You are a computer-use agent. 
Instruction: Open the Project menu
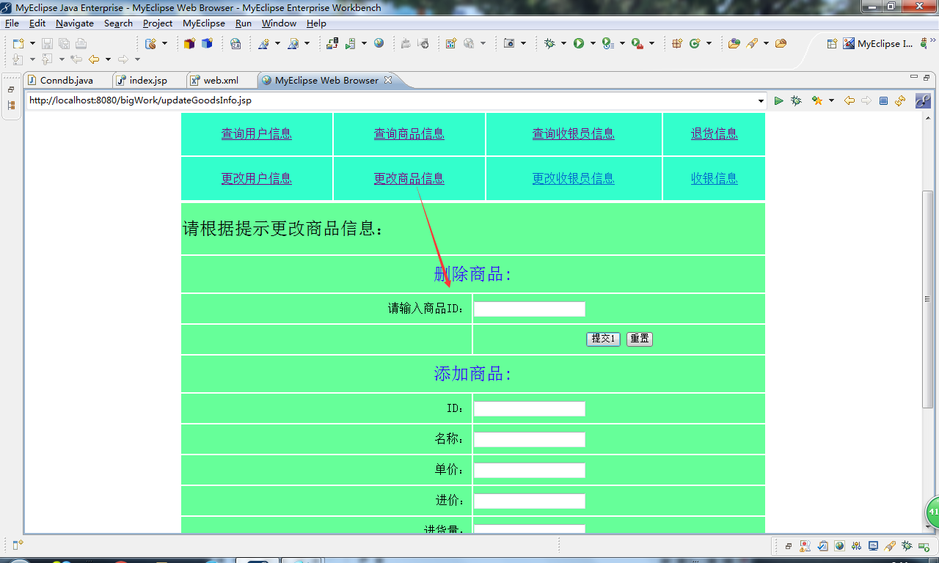point(158,23)
